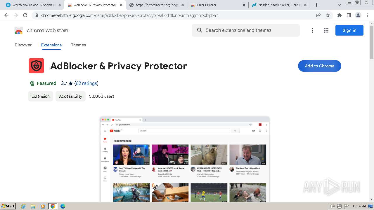Open a new tab with plus button
Screen dimensions: 374x210
[316, 5]
